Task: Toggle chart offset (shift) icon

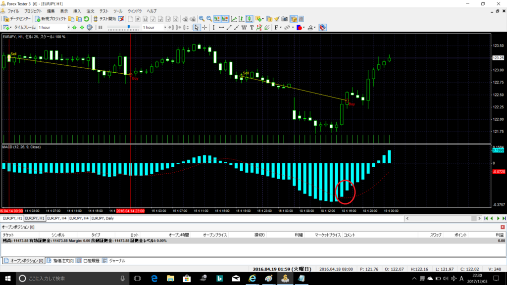Action: 225,19
